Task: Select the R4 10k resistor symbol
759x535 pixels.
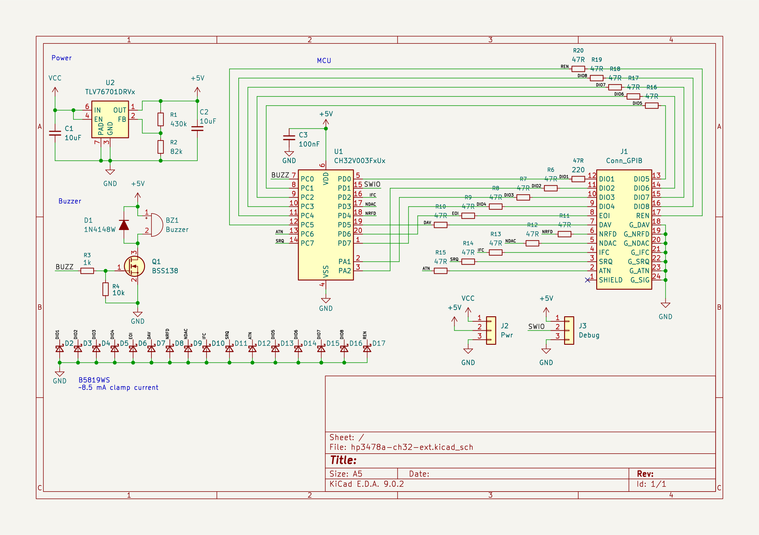Action: [x=106, y=289]
